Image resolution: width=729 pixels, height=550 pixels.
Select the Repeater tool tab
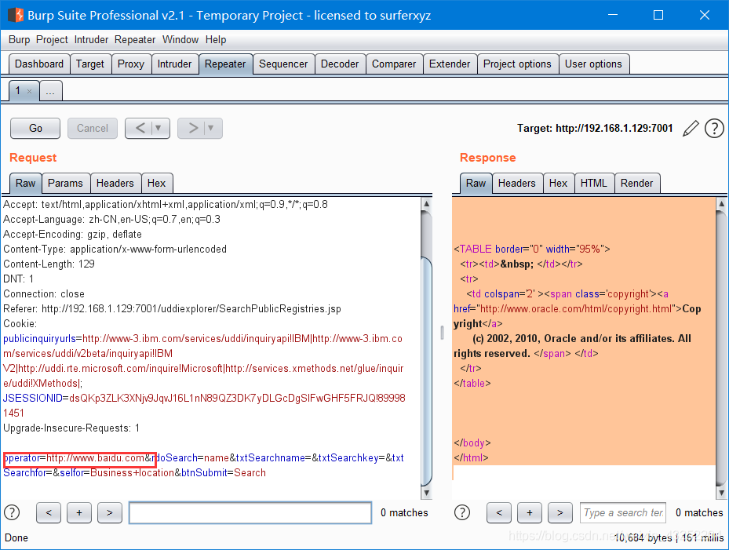225,64
